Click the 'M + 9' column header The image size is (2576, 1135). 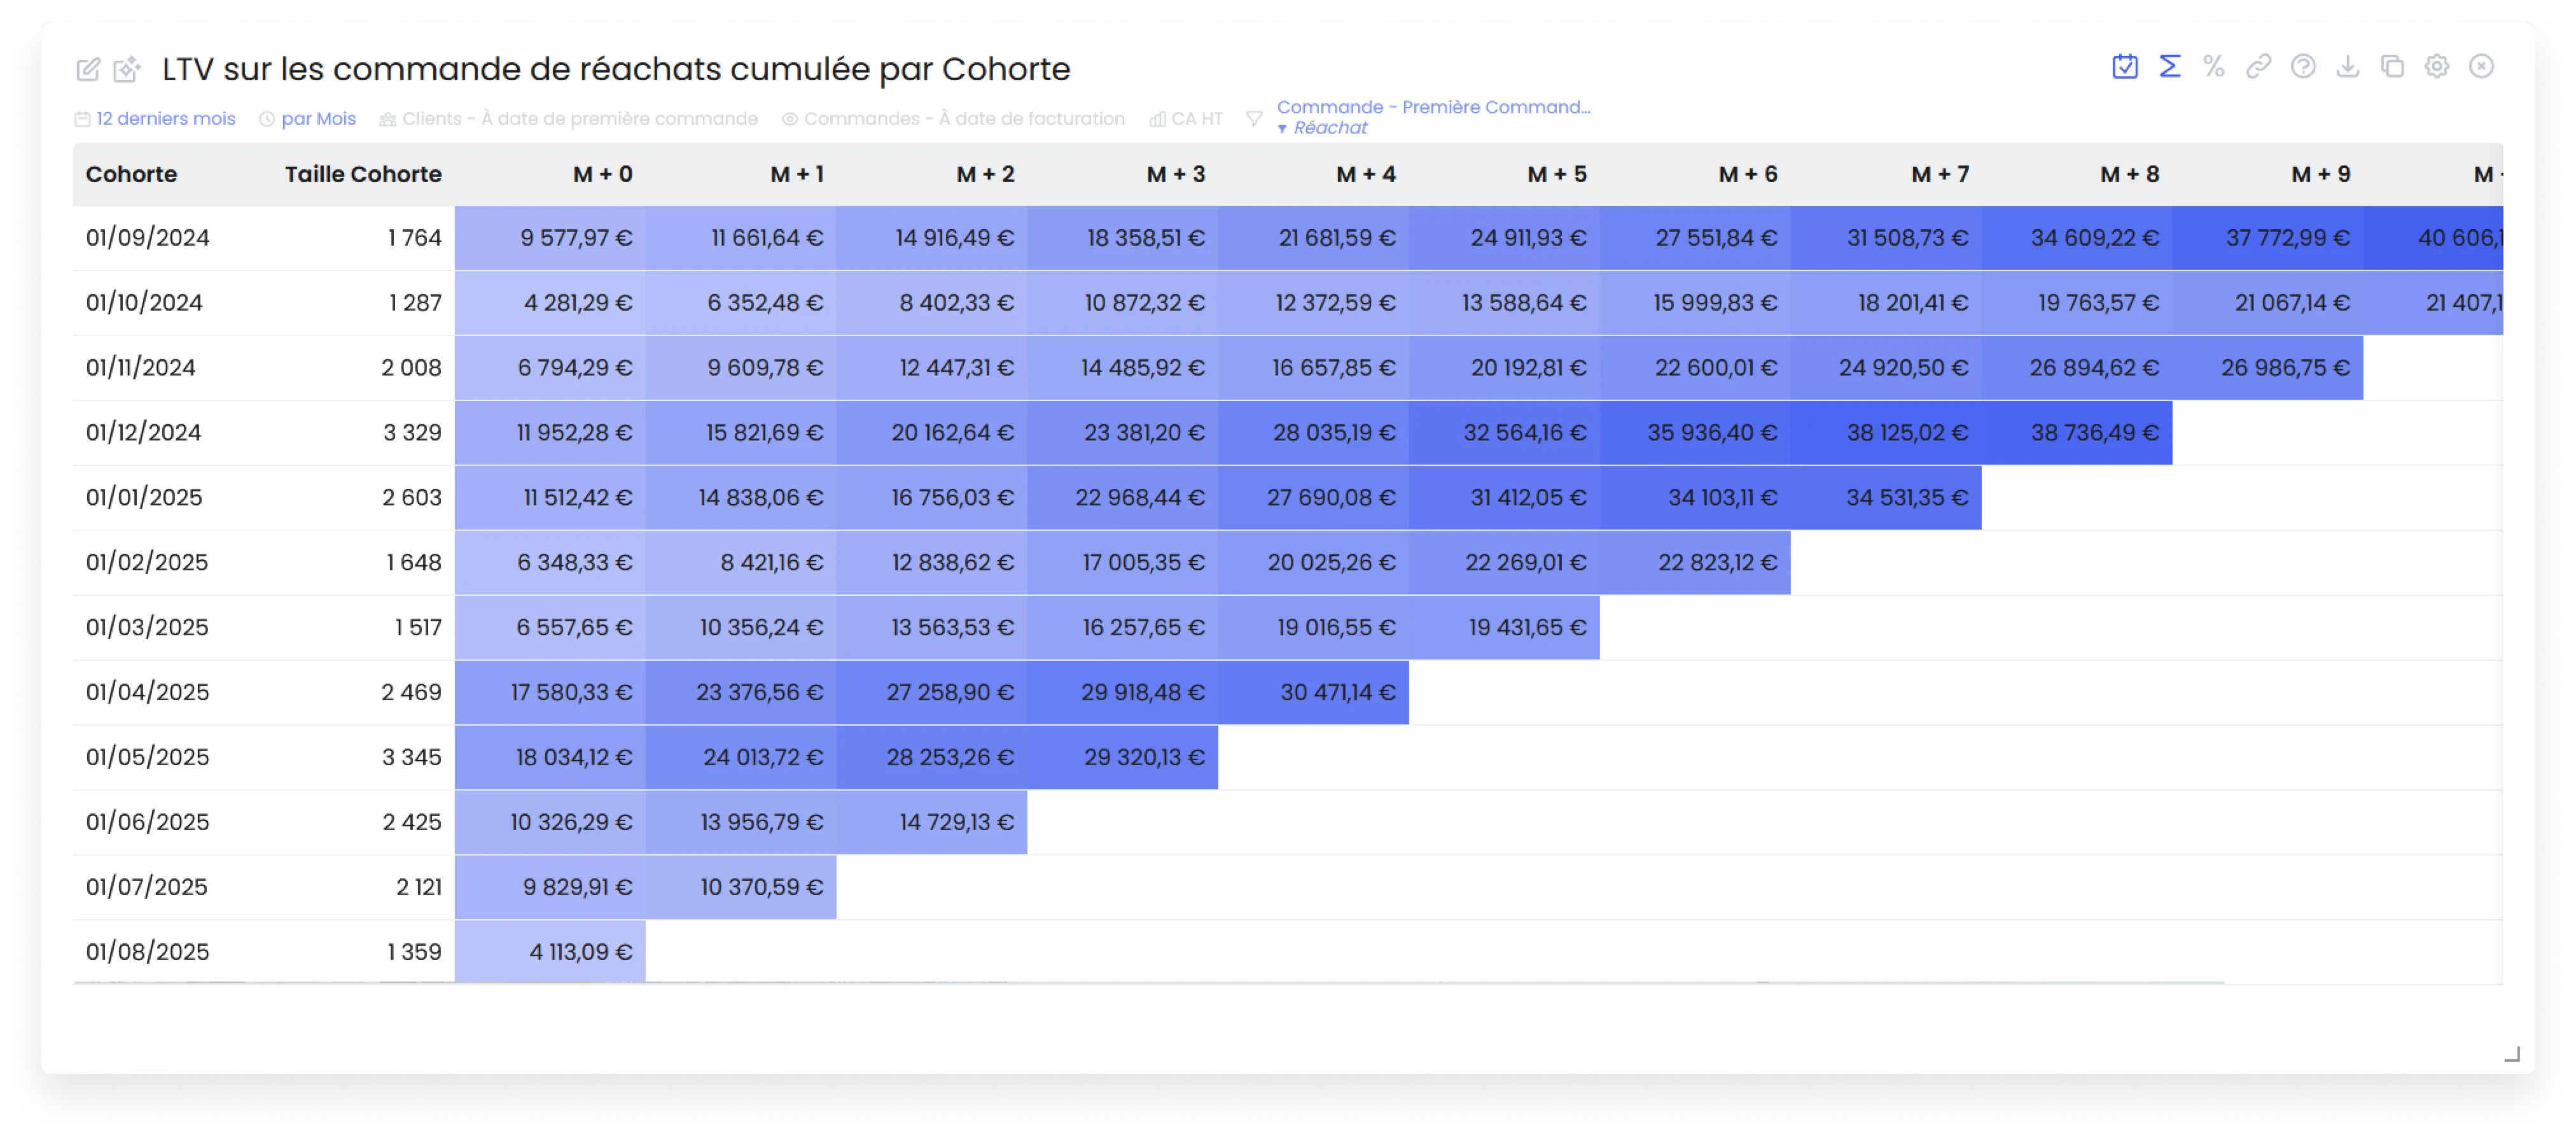pyautogui.click(x=2320, y=174)
